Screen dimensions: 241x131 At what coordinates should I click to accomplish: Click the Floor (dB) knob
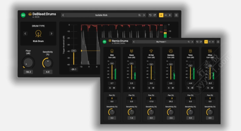[x=28, y=63]
